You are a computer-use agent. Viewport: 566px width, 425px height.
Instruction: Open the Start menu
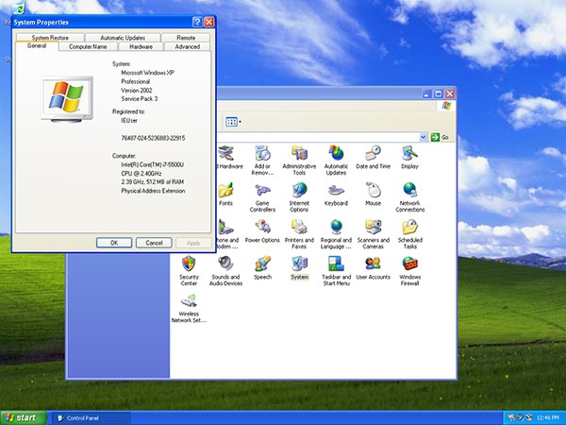23,417
